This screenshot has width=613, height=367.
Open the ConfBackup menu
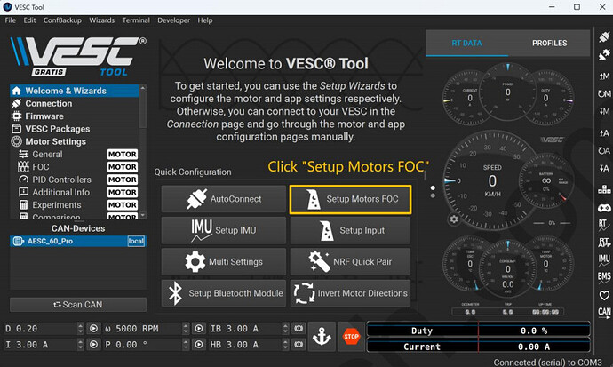point(62,20)
